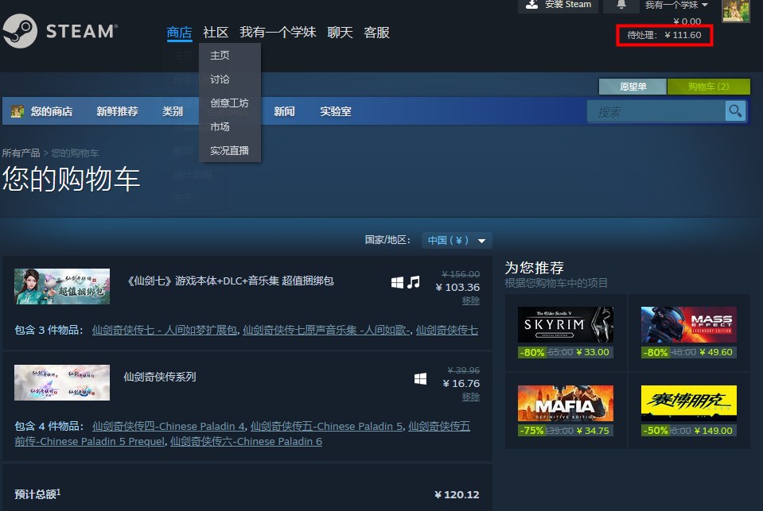Click the small avatar beside 您的商店

coord(18,111)
